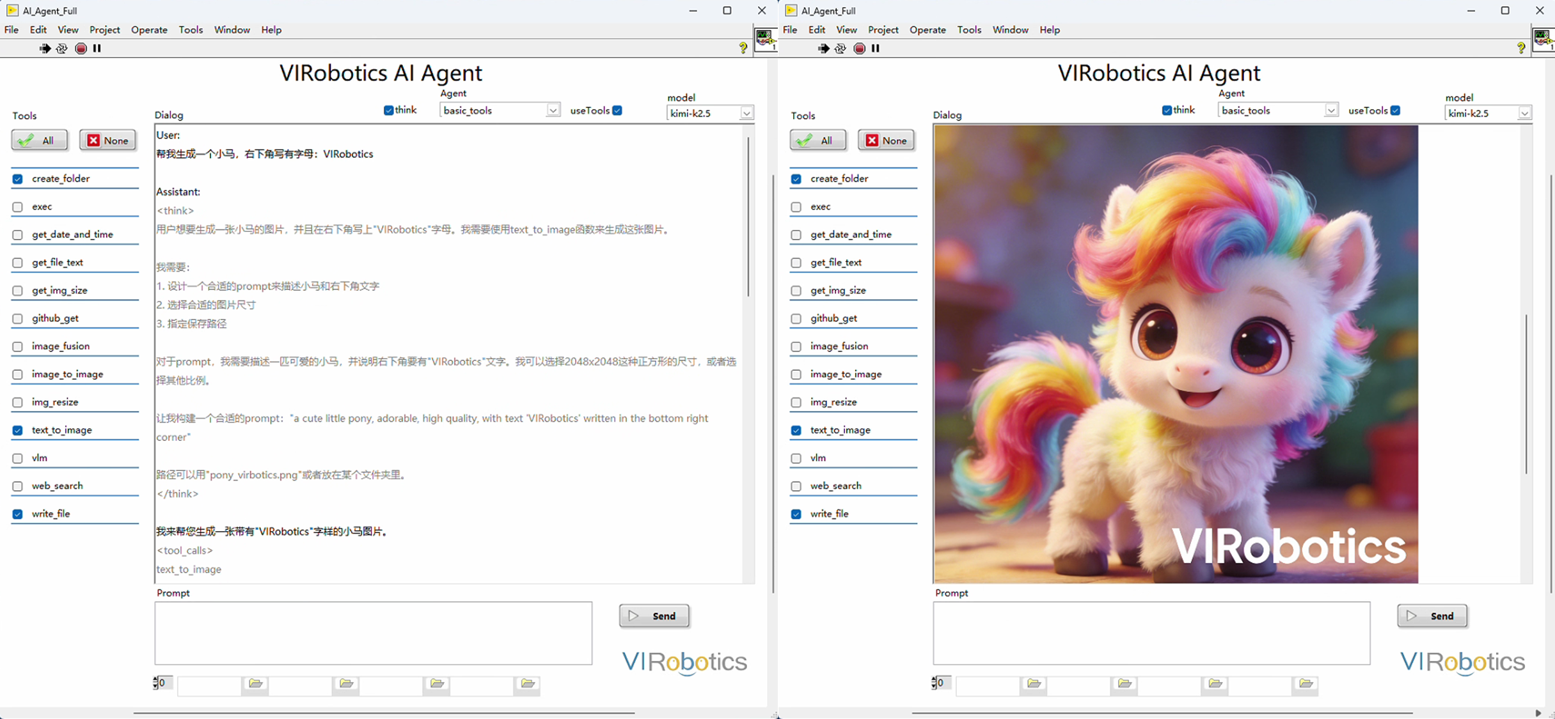Click first folder browse icon below left prompt
The height and width of the screenshot is (719, 1555).
tap(255, 684)
